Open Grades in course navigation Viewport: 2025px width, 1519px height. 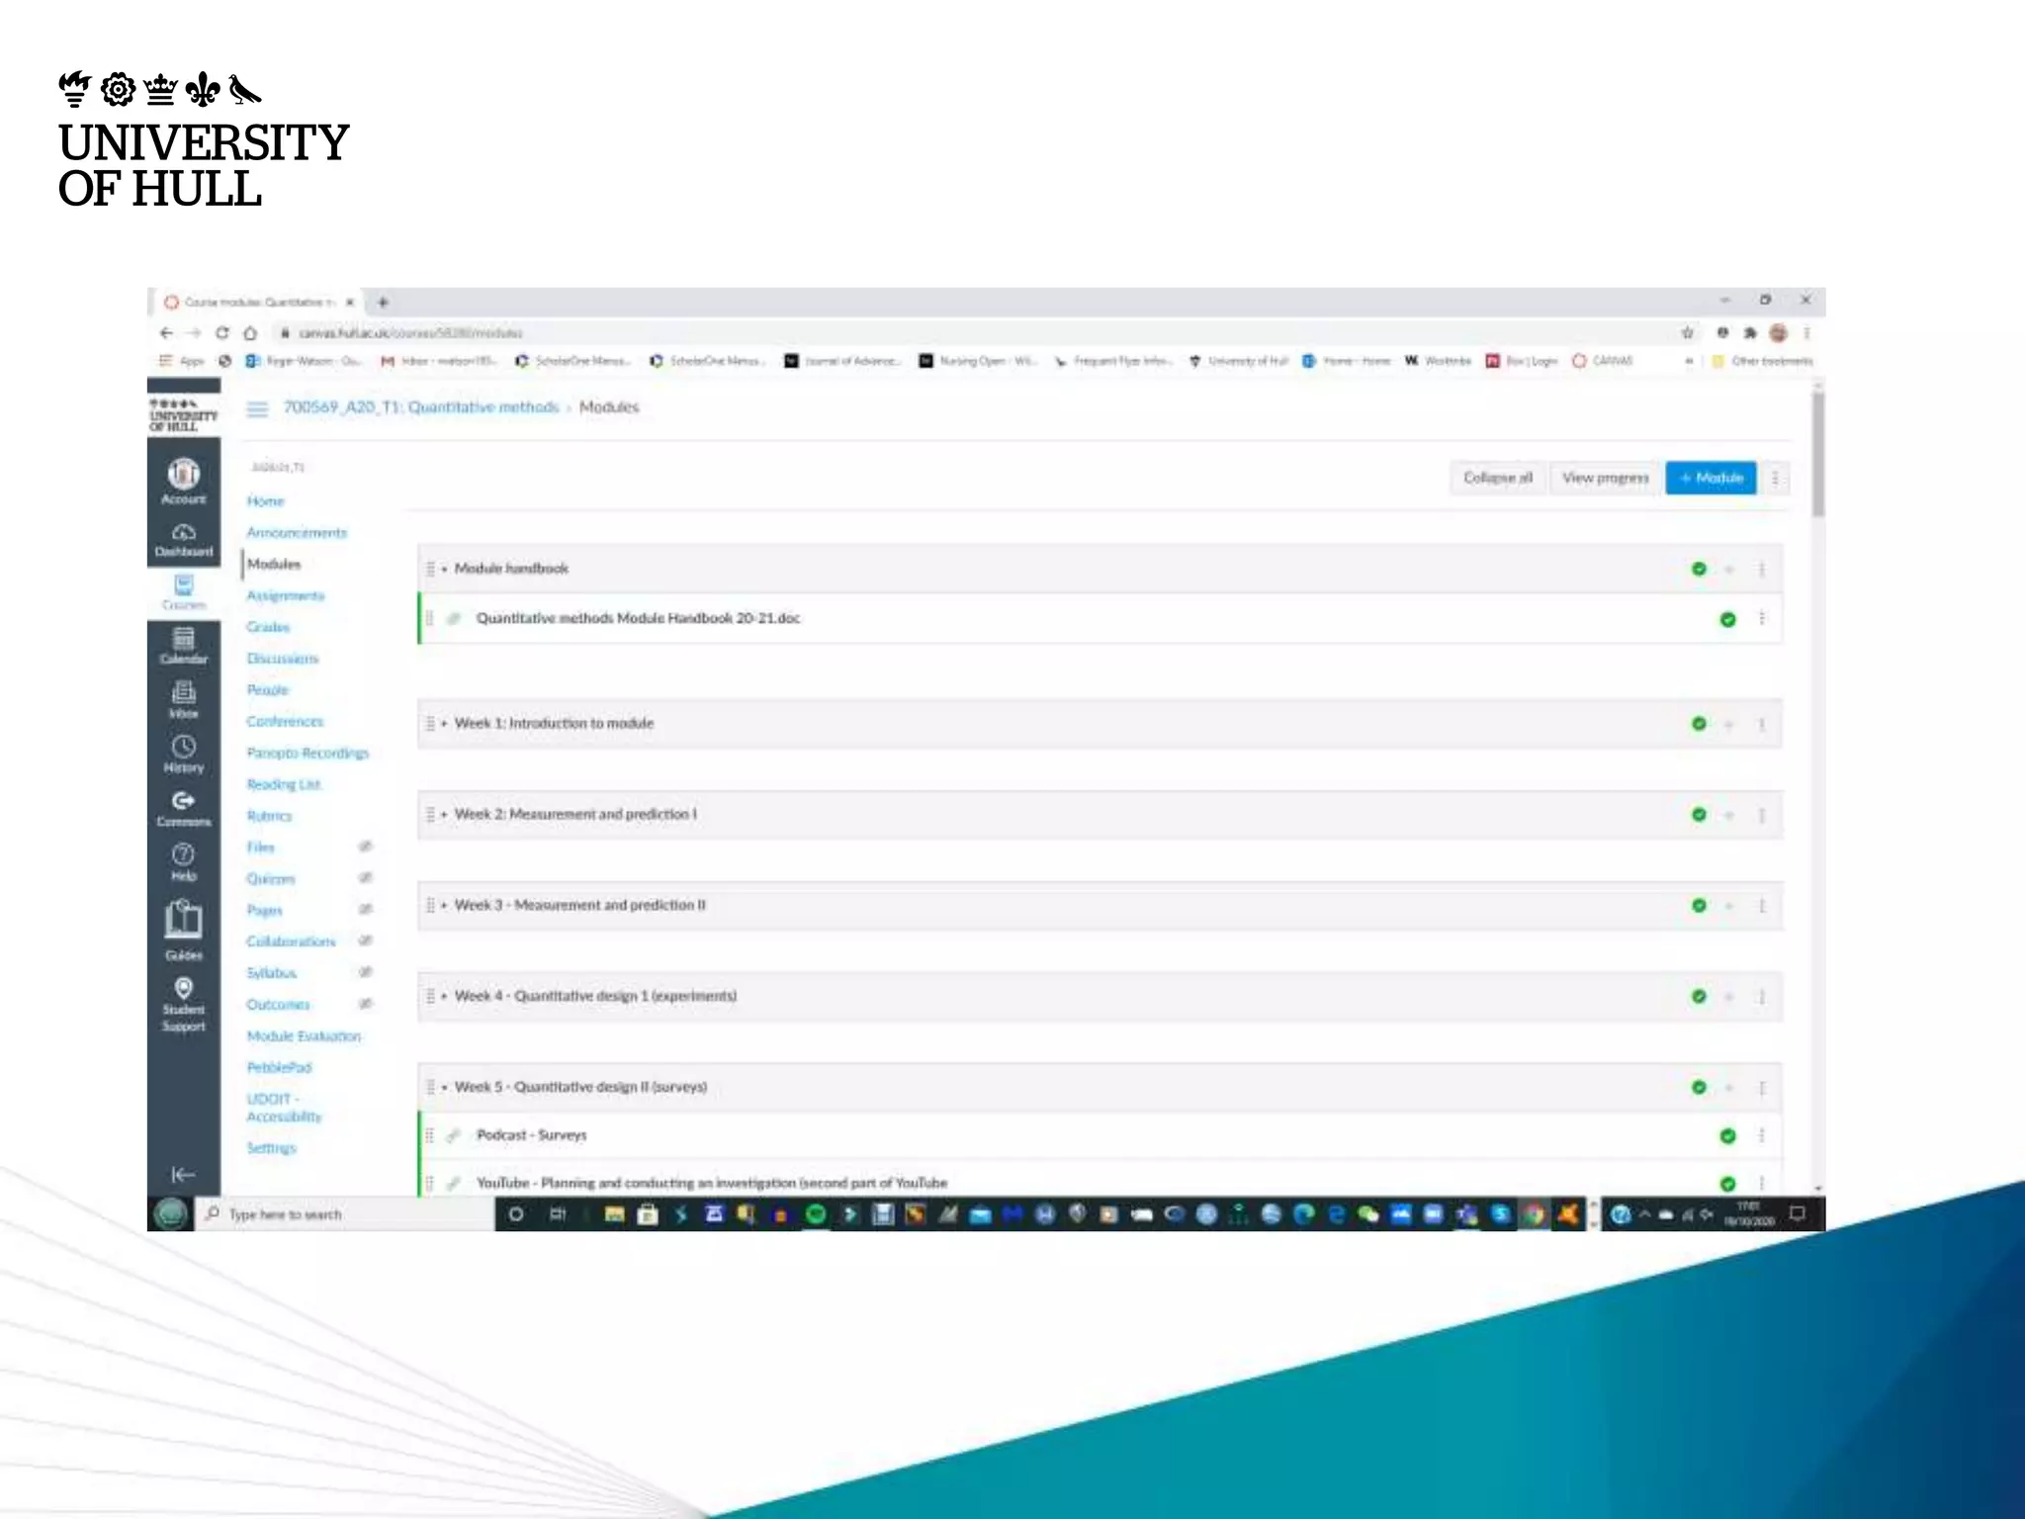tap(268, 627)
